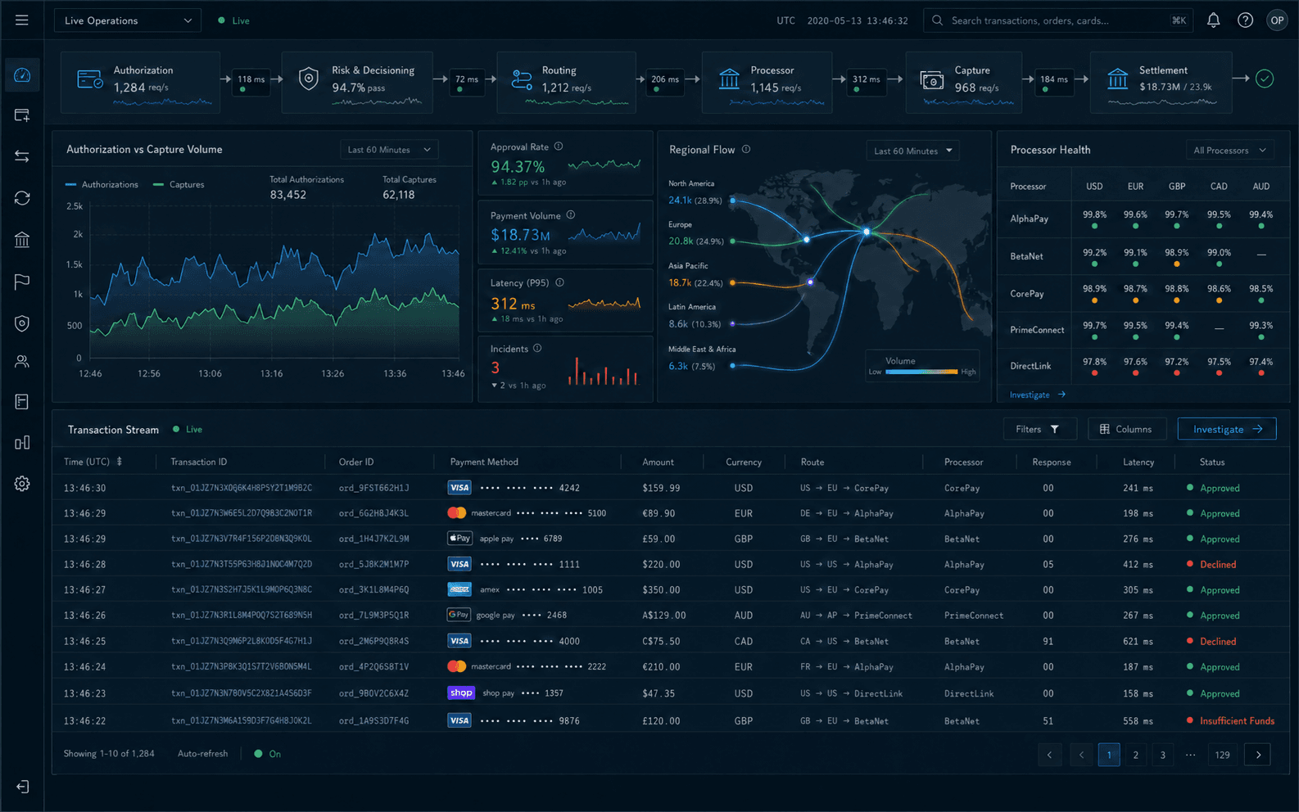Click the previous page arrow
Image resolution: width=1299 pixels, height=812 pixels.
click(1081, 755)
